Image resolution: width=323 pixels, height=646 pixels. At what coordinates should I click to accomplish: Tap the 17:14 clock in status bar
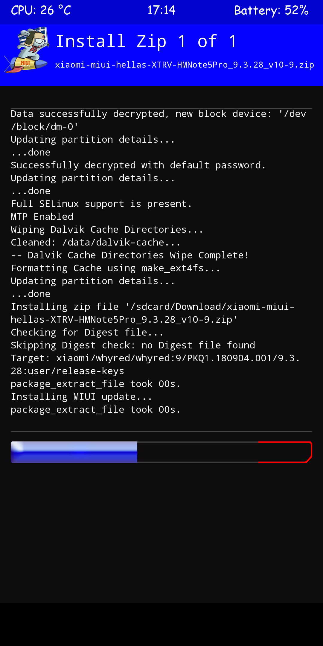(161, 10)
